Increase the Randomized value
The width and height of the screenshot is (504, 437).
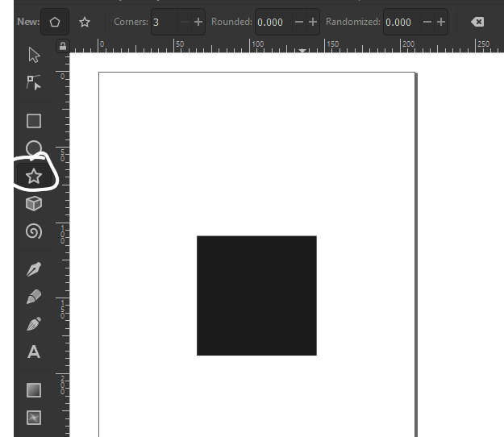pyautogui.click(x=441, y=22)
